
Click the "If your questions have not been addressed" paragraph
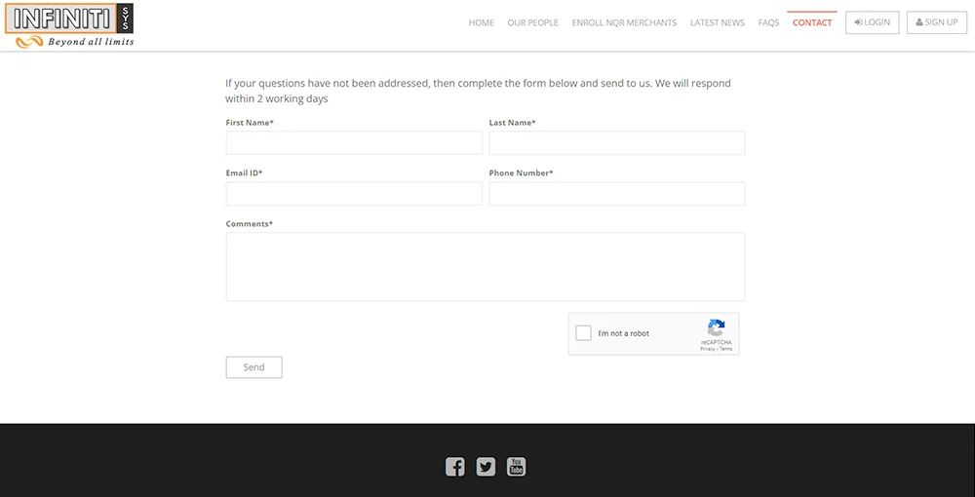[478, 91]
